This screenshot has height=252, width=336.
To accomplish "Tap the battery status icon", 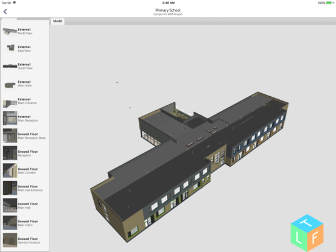I will point(329,3).
